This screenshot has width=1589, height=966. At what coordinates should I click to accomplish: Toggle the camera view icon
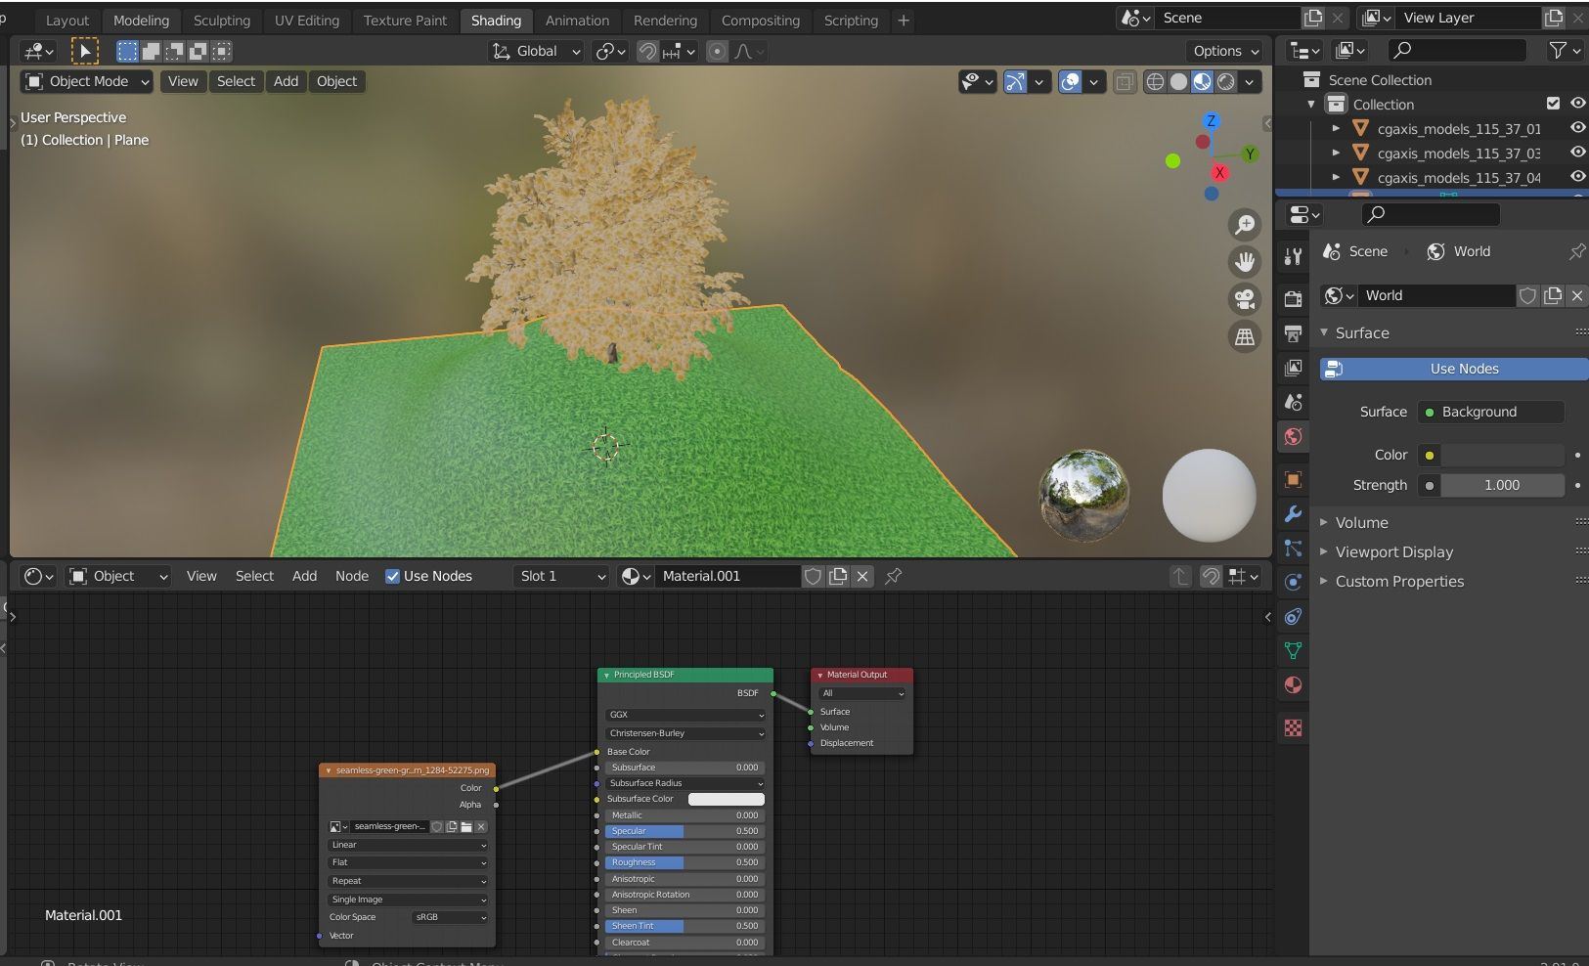1244,299
